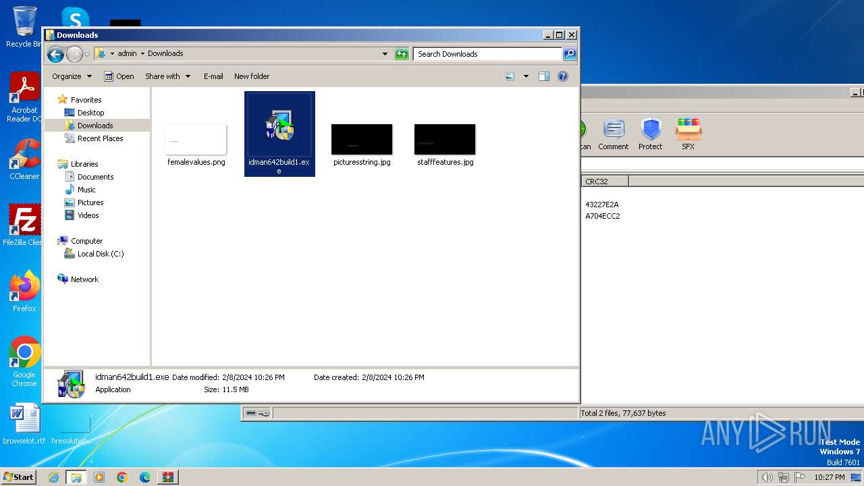Click the volume speaker tray icon
This screenshot has height=486, width=864.
coord(767,477)
